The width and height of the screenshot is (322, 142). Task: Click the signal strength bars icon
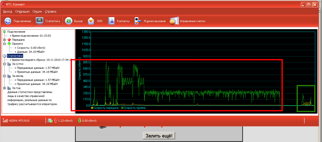pyautogui.click(x=5, y=121)
